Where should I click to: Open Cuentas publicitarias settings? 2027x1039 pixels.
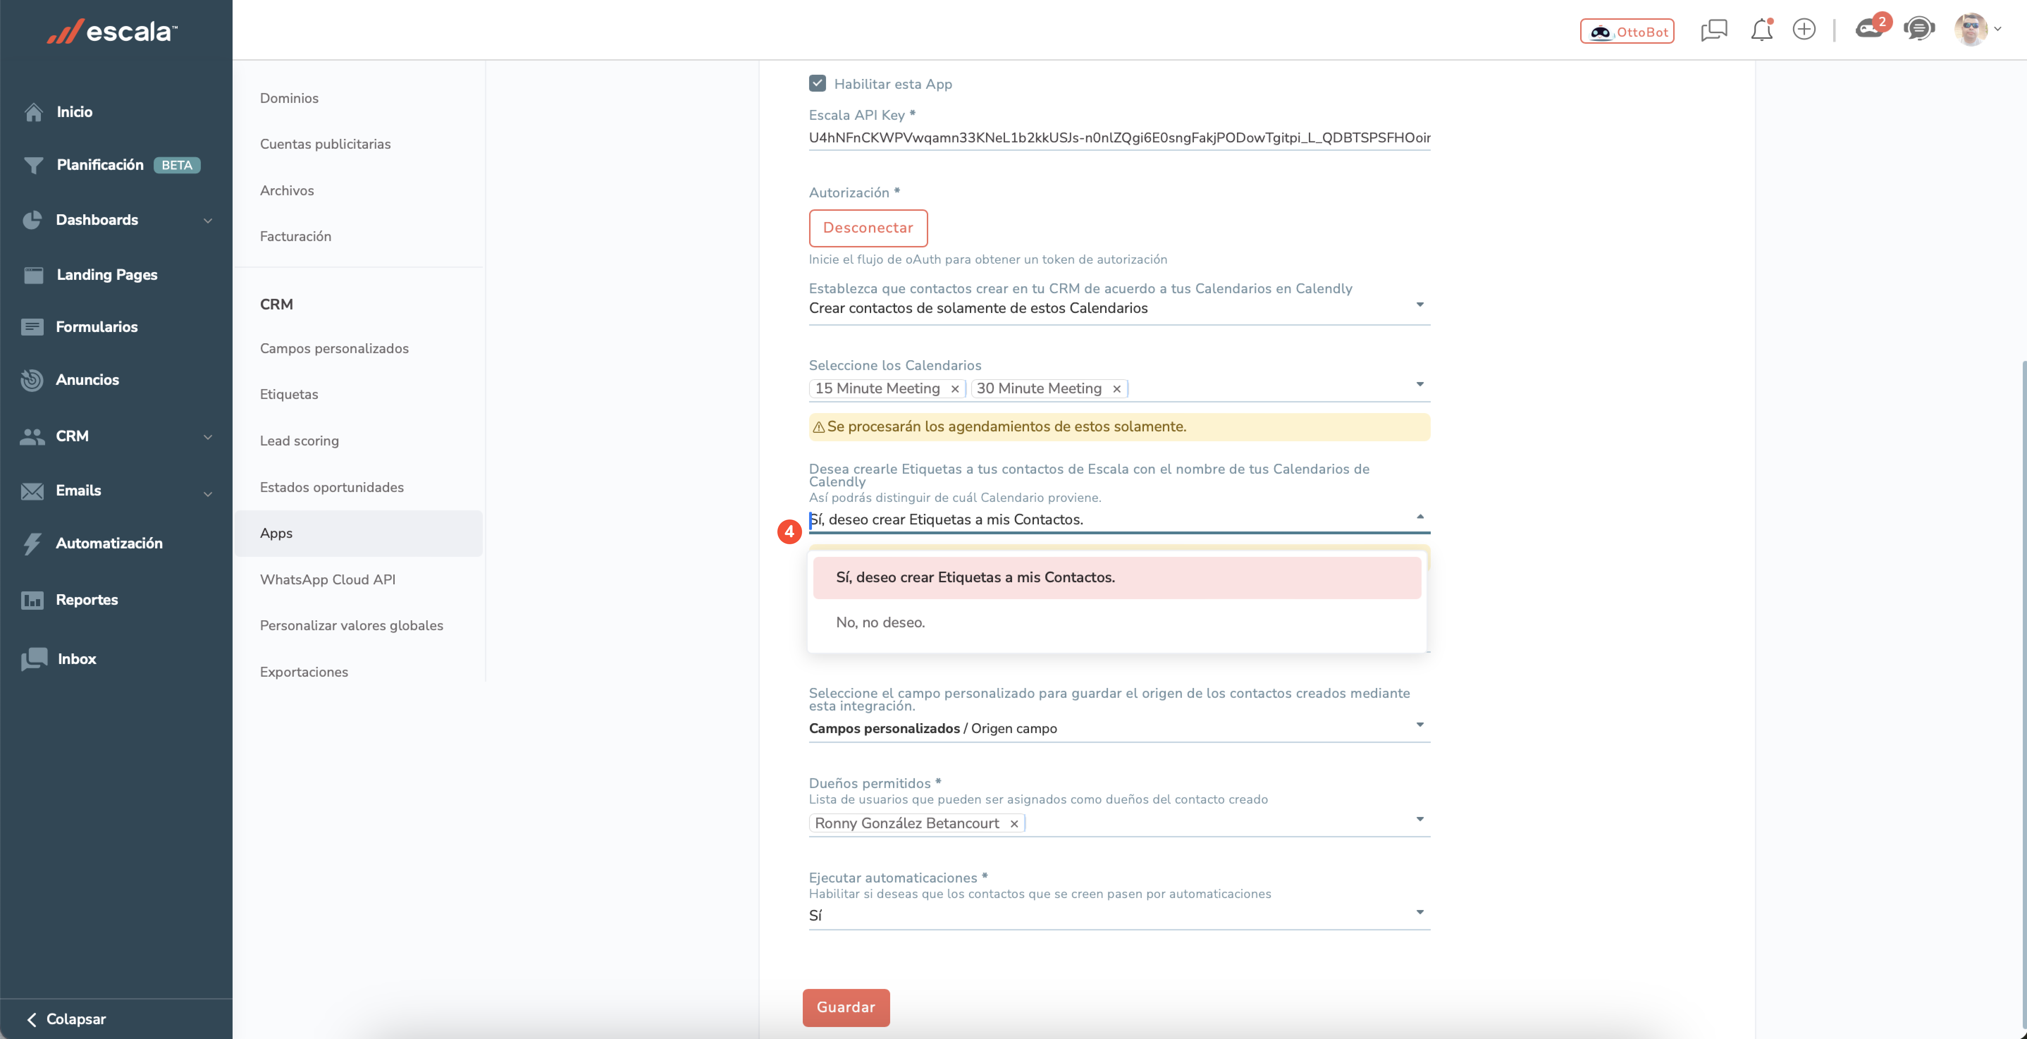point(325,144)
